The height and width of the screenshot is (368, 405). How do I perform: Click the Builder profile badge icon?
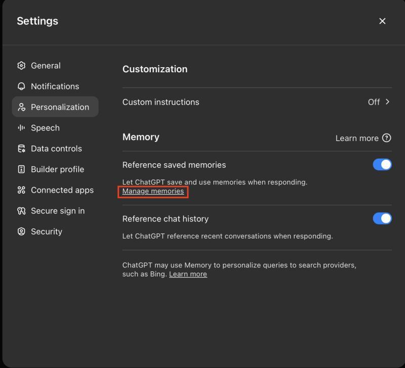click(x=21, y=169)
